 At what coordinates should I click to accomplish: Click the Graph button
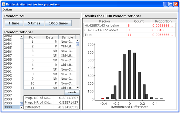tap(72, 93)
